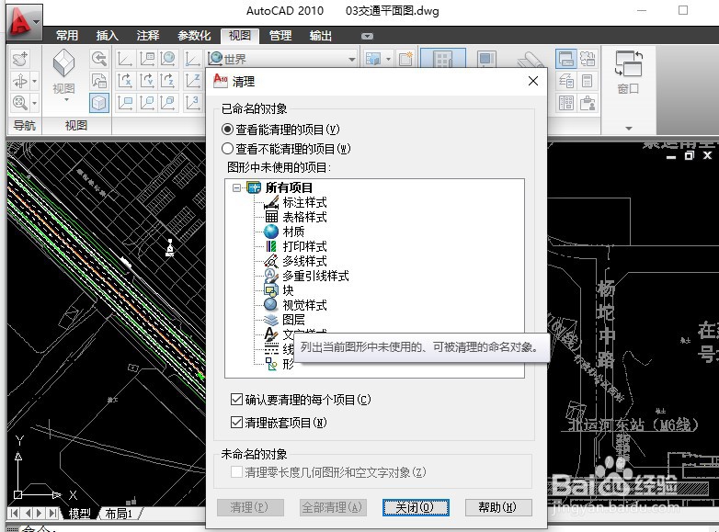Viewport: 719px width, 532px height.
Task: Click the 帮助(H) button
Action: coord(498,507)
